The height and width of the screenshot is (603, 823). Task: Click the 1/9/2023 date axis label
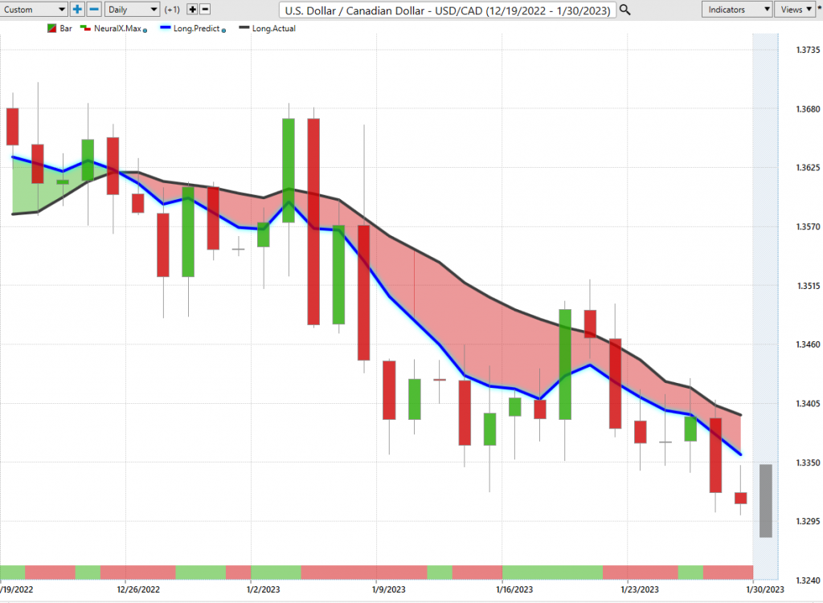coord(388,589)
